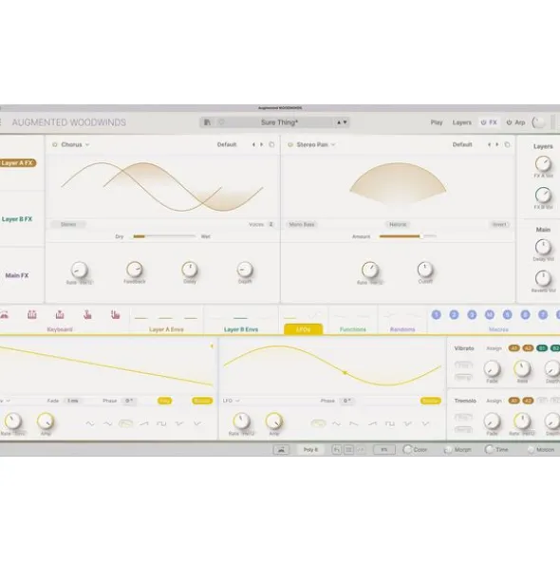Click highlighted waveform shape in left LFO
The width and height of the screenshot is (560, 561).
[125, 423]
